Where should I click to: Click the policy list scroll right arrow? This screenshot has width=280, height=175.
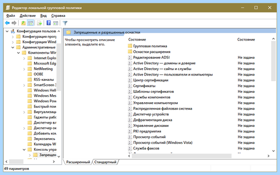point(268,156)
